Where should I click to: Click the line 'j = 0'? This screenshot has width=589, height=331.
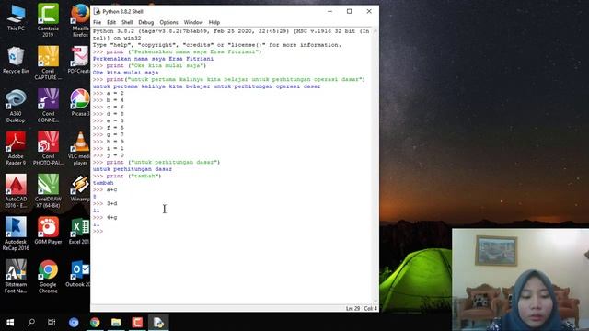click(115, 155)
